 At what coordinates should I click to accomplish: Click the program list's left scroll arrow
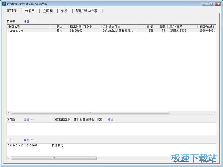[x=9, y=113]
